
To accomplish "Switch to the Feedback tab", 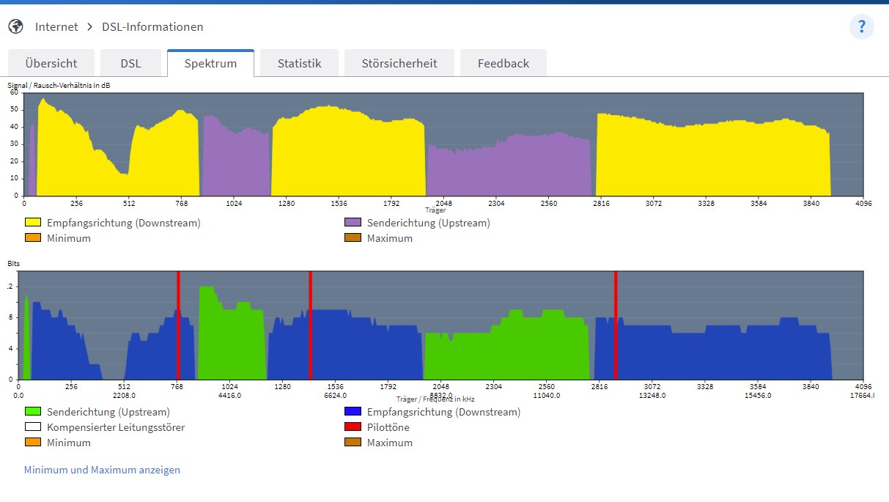I will [503, 63].
